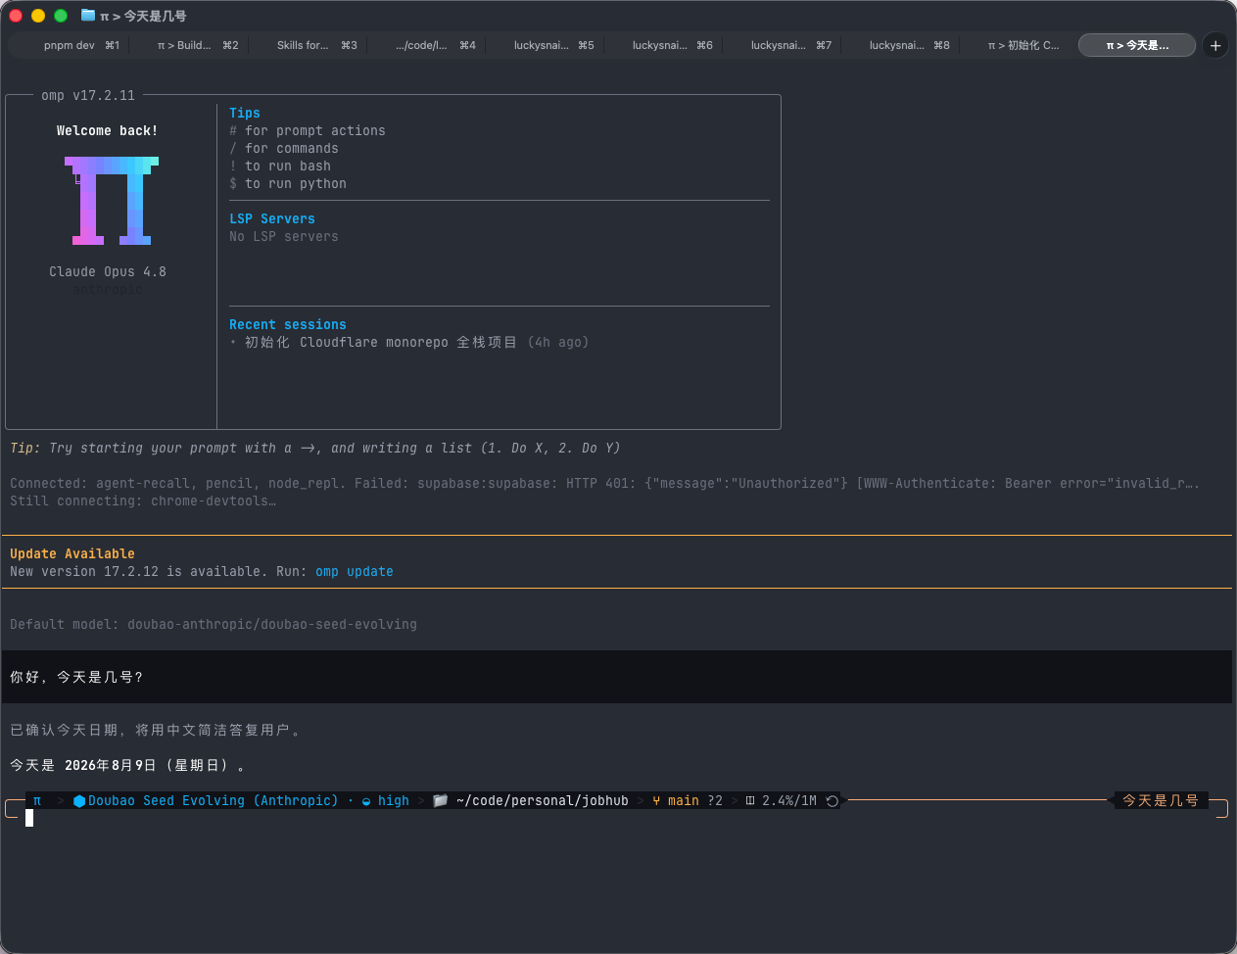Click the main branch name
Image resolution: width=1237 pixels, height=954 pixels.
684,801
